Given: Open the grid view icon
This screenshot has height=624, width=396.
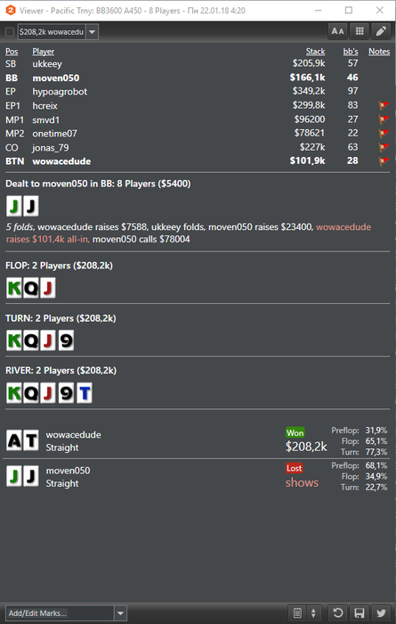Looking at the screenshot, I should pos(360,31).
